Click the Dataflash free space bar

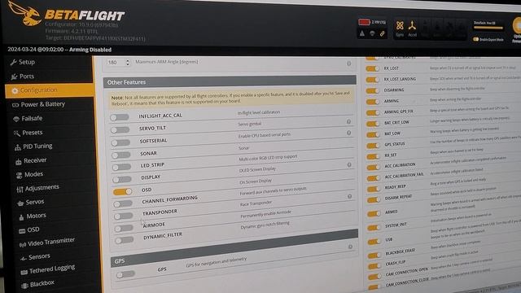[x=488, y=28]
